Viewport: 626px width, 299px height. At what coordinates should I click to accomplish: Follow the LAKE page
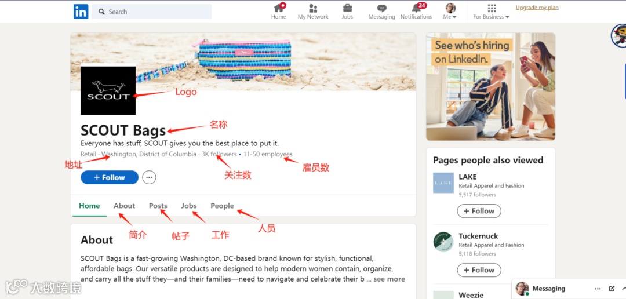click(x=479, y=211)
